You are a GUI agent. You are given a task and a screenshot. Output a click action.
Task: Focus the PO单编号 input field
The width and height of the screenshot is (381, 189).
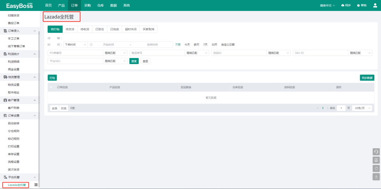pos(75,53)
